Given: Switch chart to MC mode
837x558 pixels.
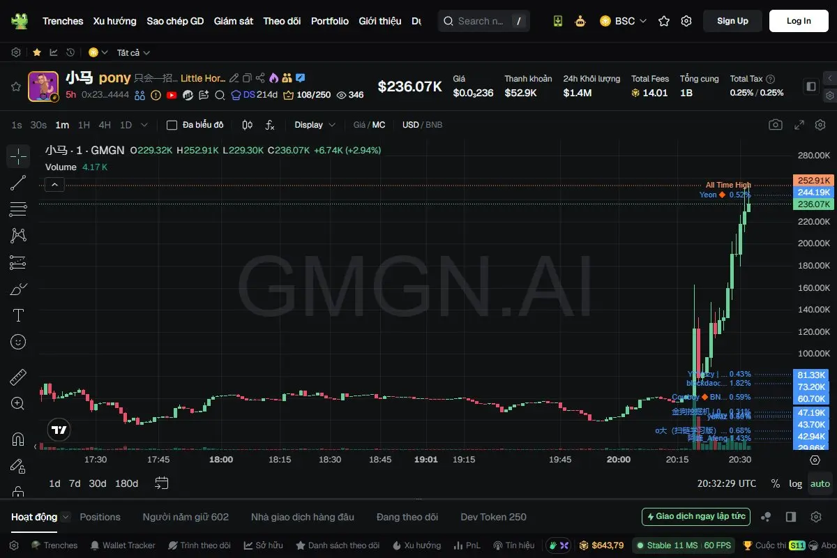Looking at the screenshot, I should coord(379,125).
